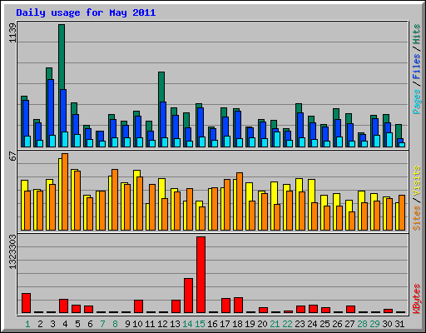Click day label 4 on the x-axis

pos(65,324)
